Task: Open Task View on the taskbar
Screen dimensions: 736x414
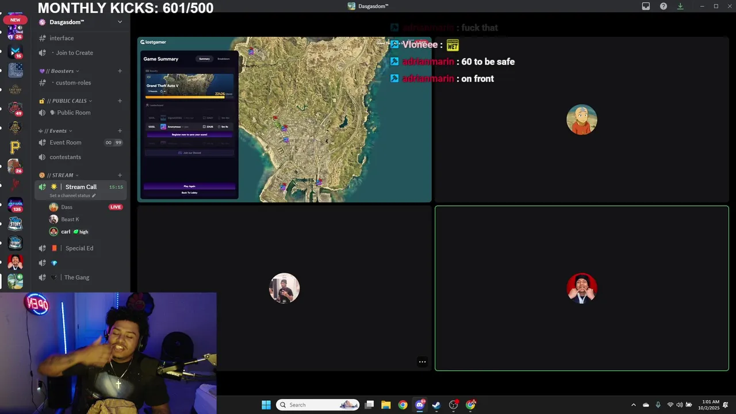Action: 370,405
